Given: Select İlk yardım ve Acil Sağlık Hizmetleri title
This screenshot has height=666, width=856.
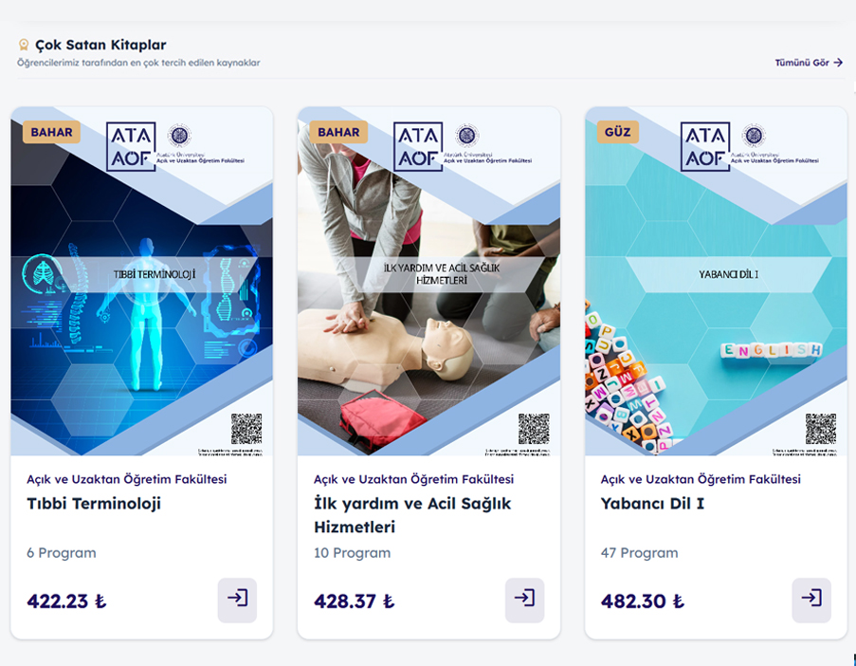Looking at the screenshot, I should (x=412, y=515).
